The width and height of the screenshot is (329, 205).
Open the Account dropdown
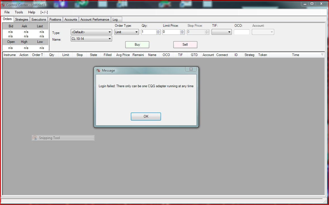pyautogui.click(x=263, y=32)
